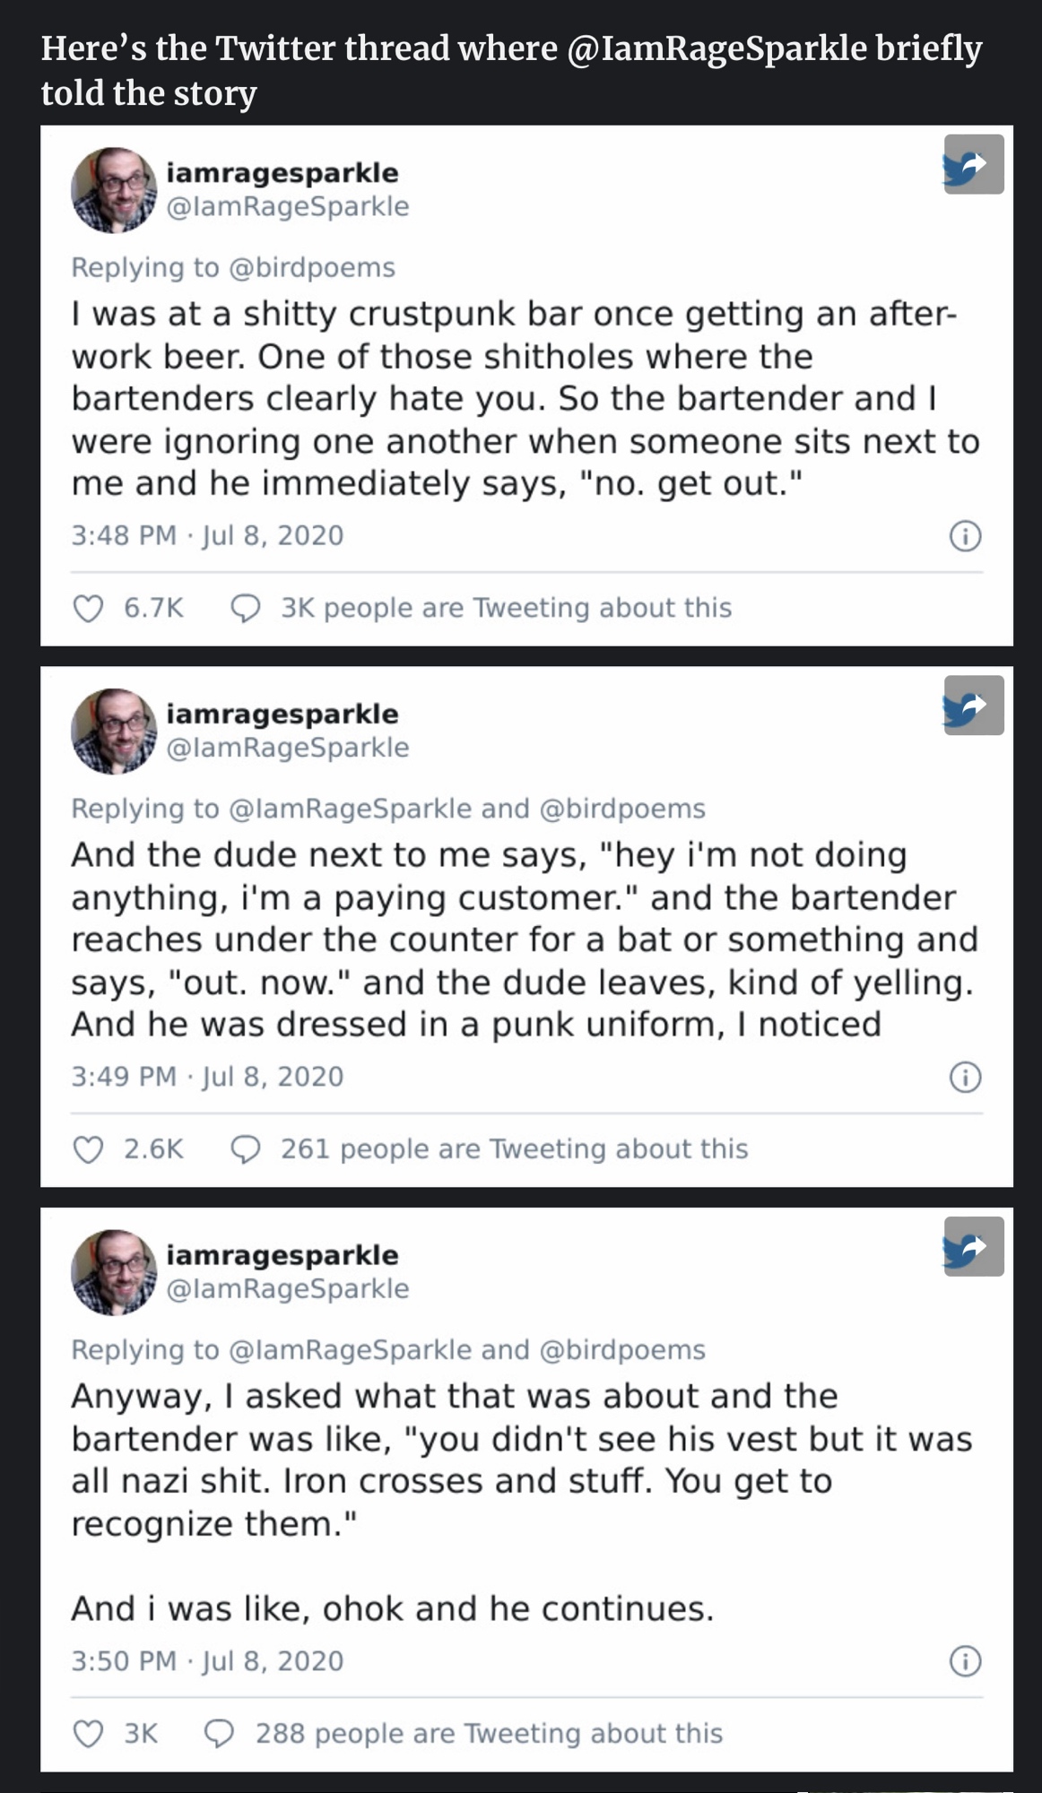Open info icon on the second tweet
The image size is (1042, 1793).
[x=965, y=1077]
